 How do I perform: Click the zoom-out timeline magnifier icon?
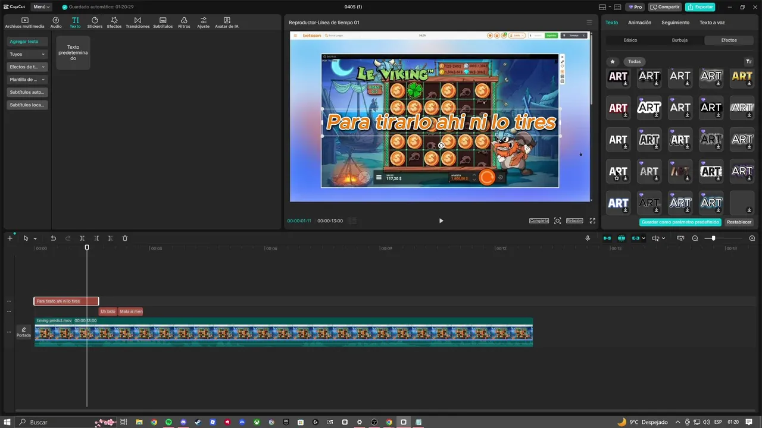pos(695,238)
